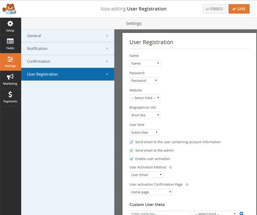Screen dimensions: 257x215
Task: Click the 'User Registration' panel heading
Action: 151,42
